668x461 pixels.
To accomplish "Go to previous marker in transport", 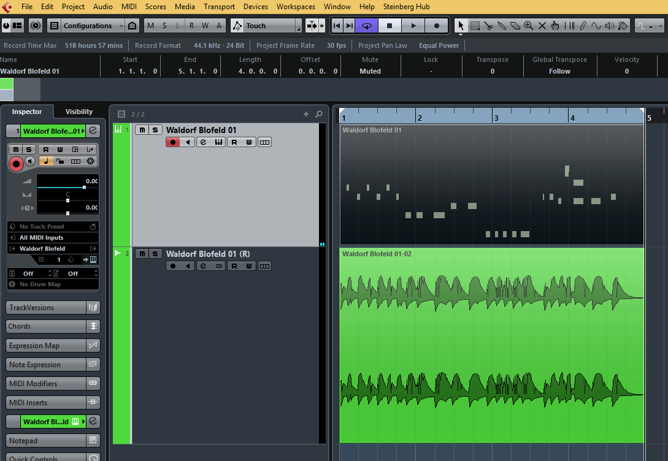I will pyautogui.click(x=337, y=26).
